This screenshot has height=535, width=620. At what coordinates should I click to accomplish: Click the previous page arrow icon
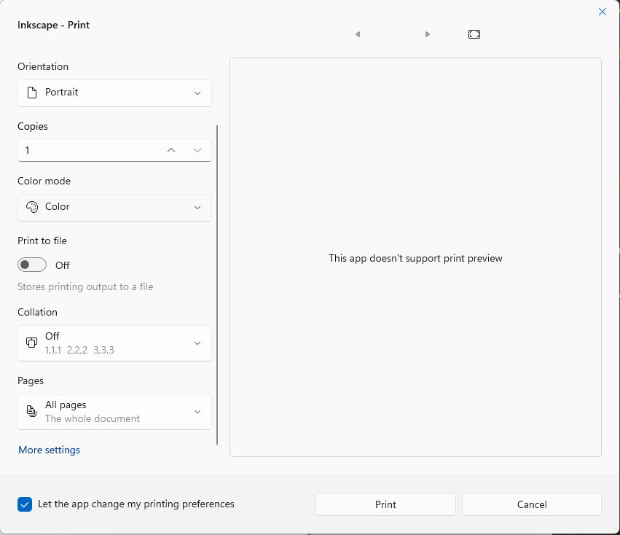coord(357,34)
